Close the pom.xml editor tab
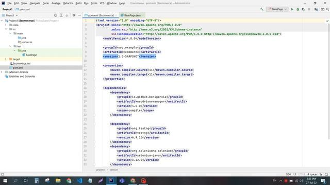The width and height of the screenshot is (330, 185). [116, 15]
